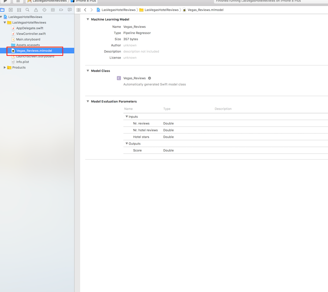Select the Nr. reviews input row
Screen dimensions: 328x292
click(225, 123)
